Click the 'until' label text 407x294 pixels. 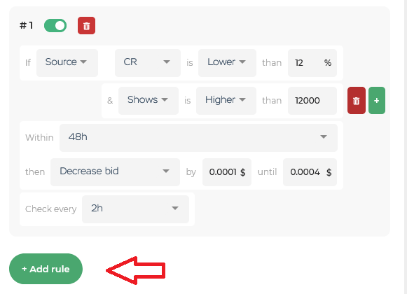click(267, 172)
